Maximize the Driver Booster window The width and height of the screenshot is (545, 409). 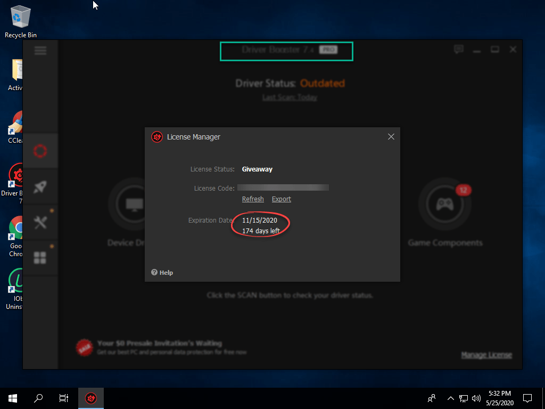pyautogui.click(x=495, y=50)
